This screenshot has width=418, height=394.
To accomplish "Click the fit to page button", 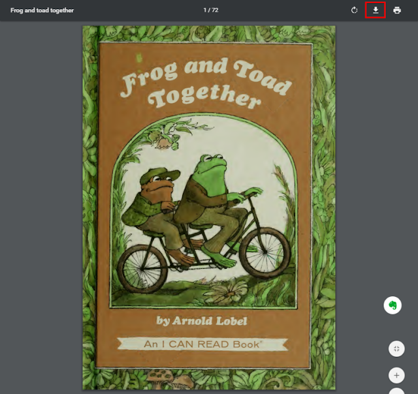I will (x=396, y=349).
